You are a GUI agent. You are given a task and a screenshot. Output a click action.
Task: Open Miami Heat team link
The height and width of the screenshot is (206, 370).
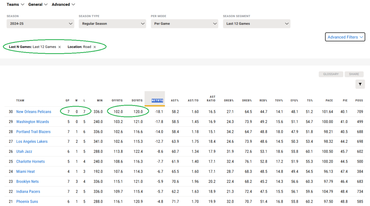(25, 171)
